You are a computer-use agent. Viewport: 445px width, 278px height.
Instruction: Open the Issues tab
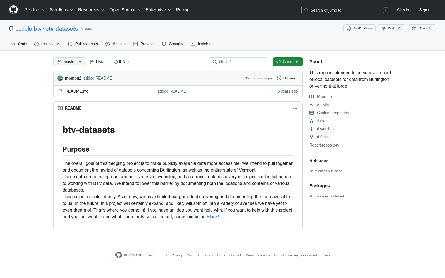[x=47, y=44]
